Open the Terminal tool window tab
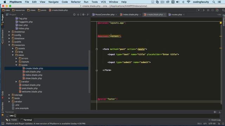Viewport: 225px width, 126px height. click(26, 120)
